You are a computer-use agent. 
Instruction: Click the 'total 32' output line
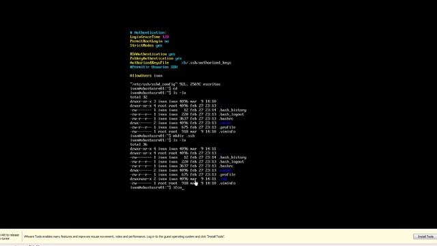point(139,97)
